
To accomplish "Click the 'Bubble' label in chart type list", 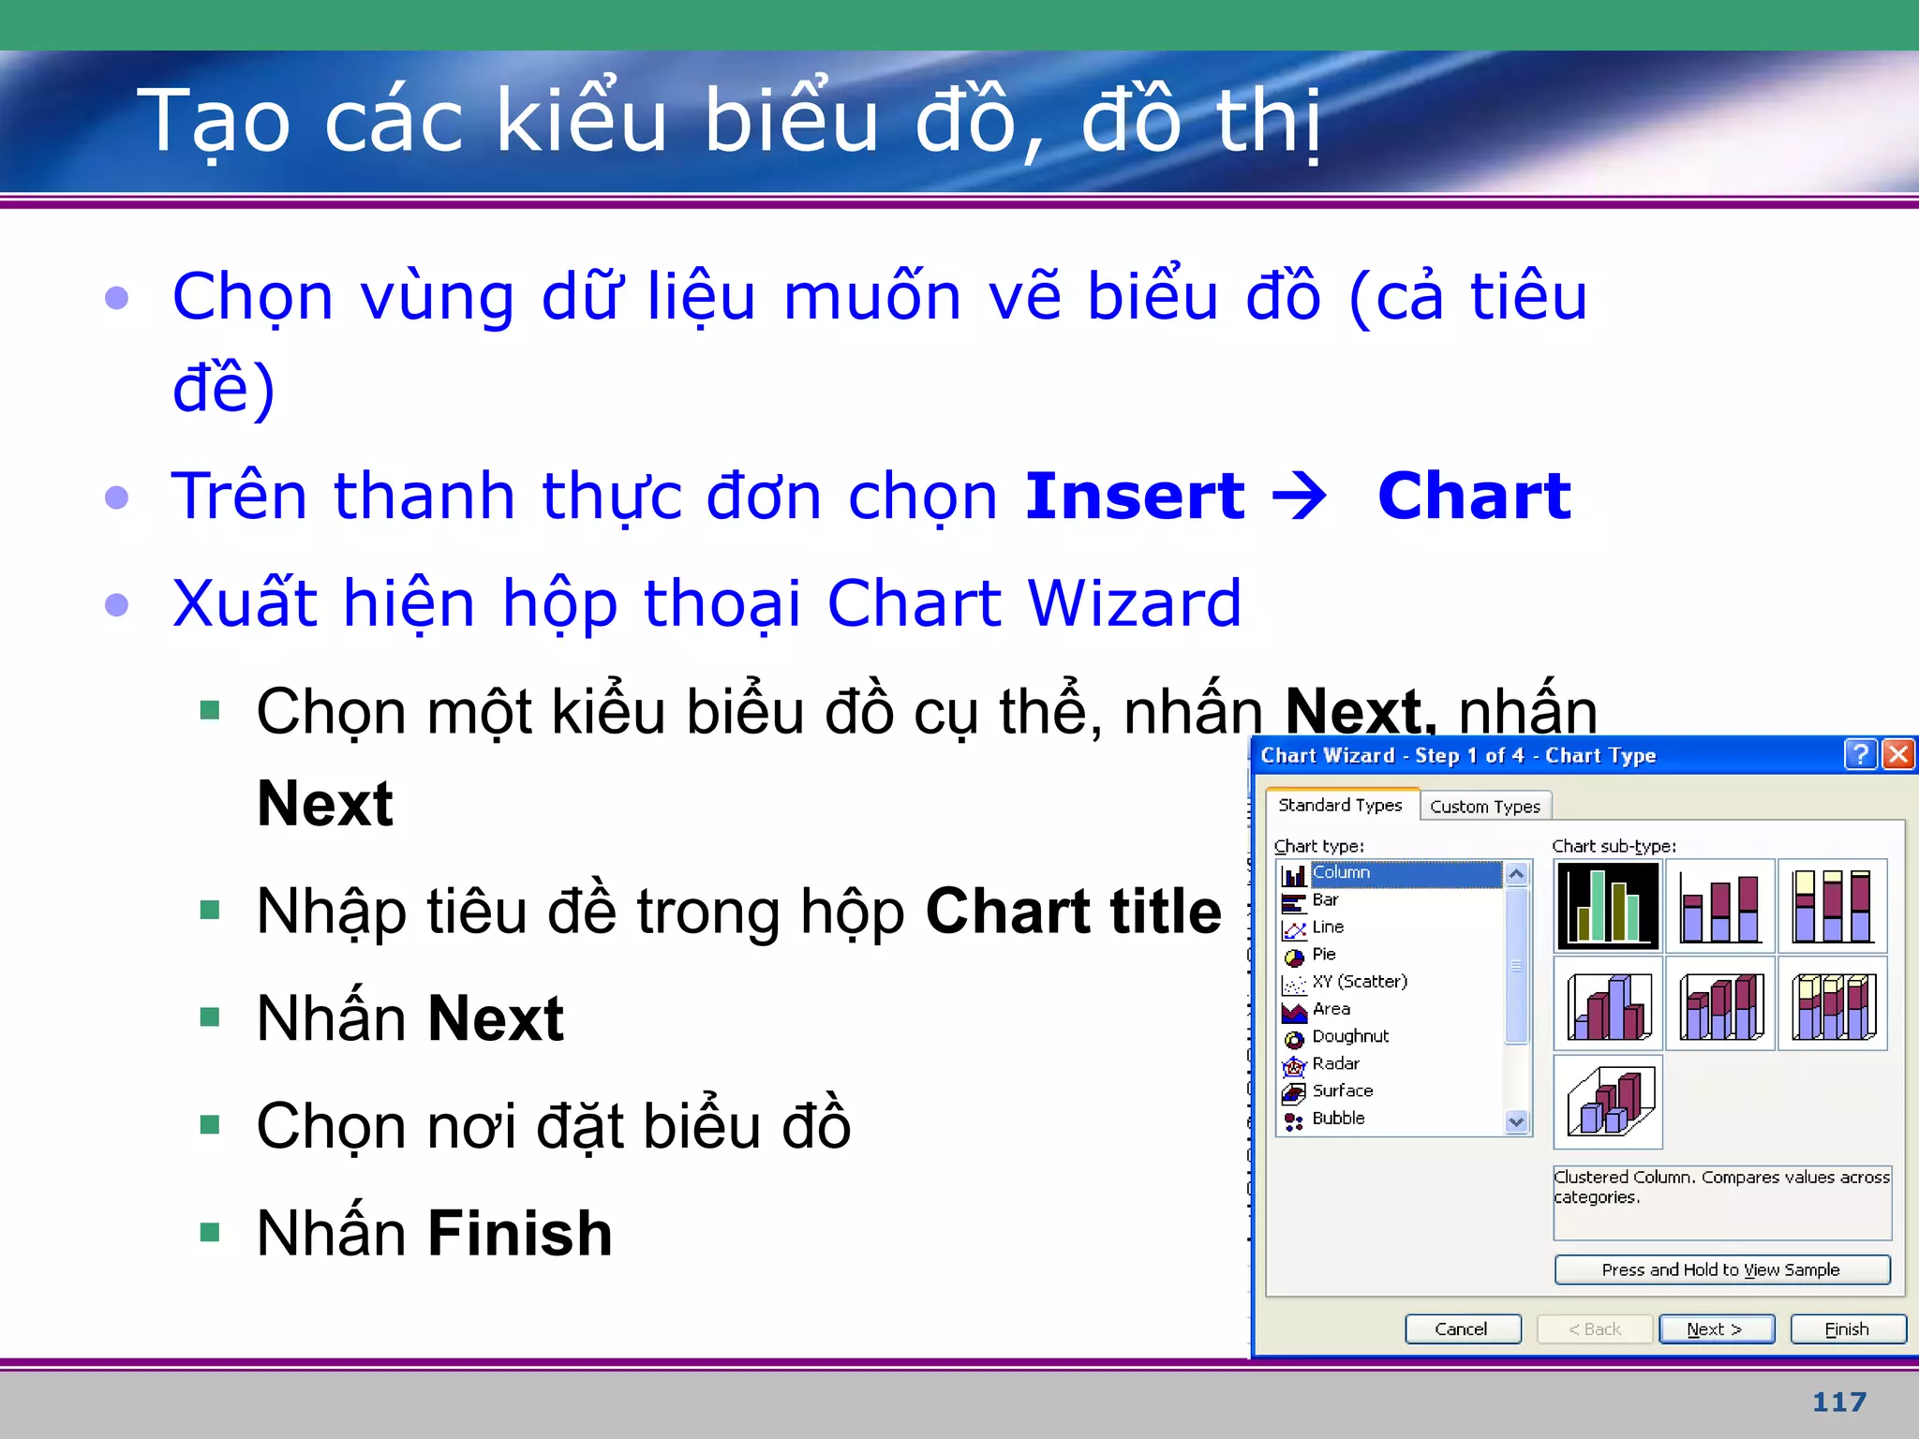I will coord(1338,1118).
